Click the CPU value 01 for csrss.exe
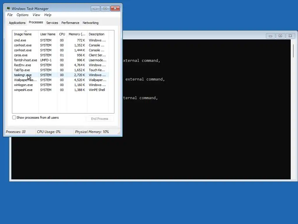298x224 pixels. 62,55
